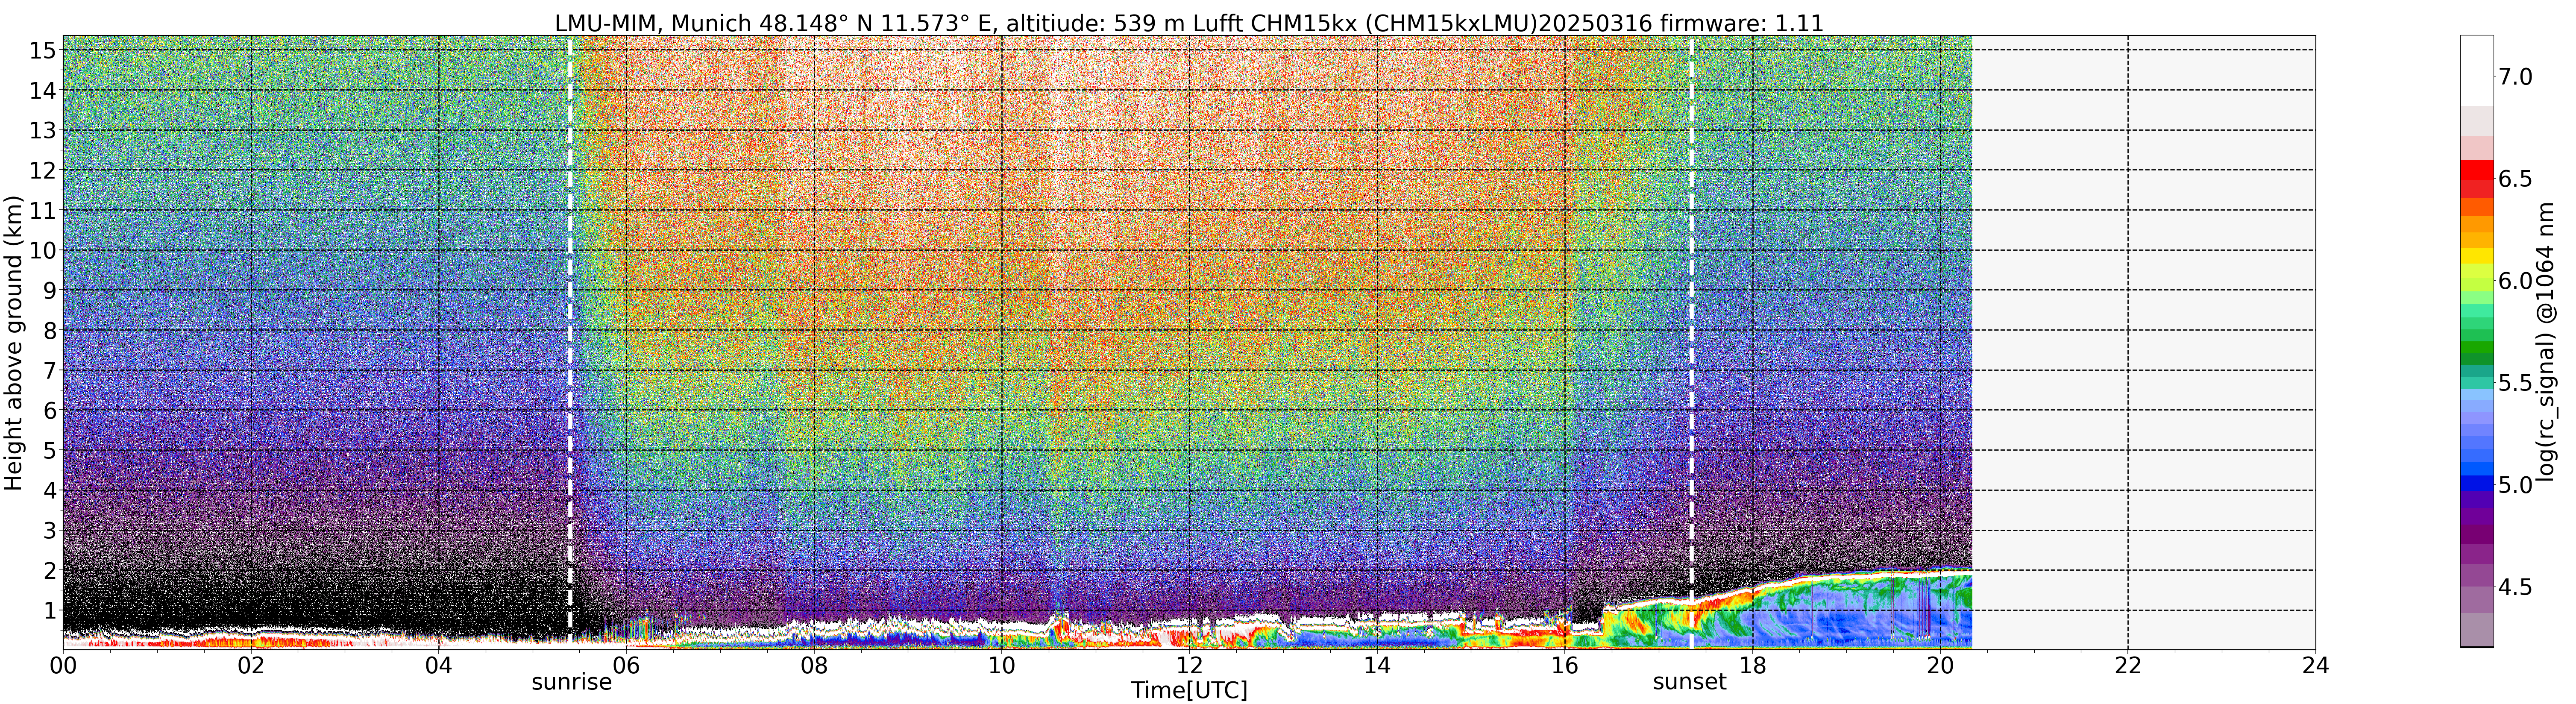The image size is (2576, 704).
Task: Pick the height-axis tick label 4
Action: tap(49, 490)
